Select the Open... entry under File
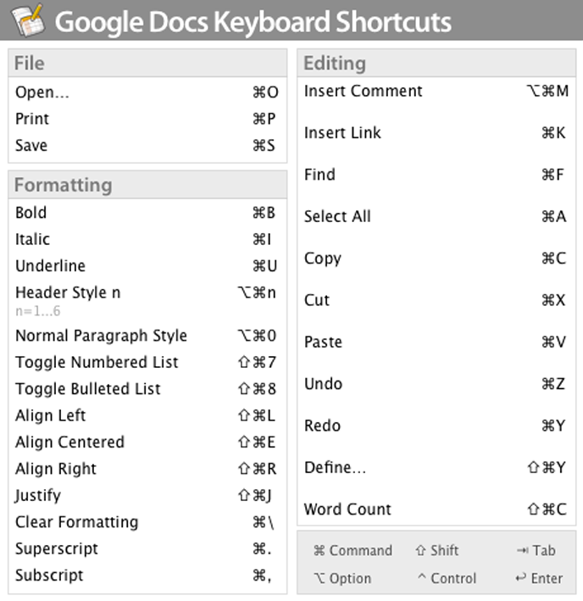The image size is (583, 601). click(x=42, y=92)
